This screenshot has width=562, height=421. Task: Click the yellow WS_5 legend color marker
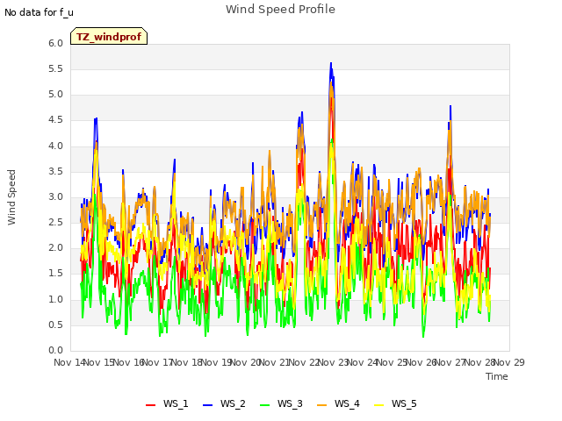[378, 405]
